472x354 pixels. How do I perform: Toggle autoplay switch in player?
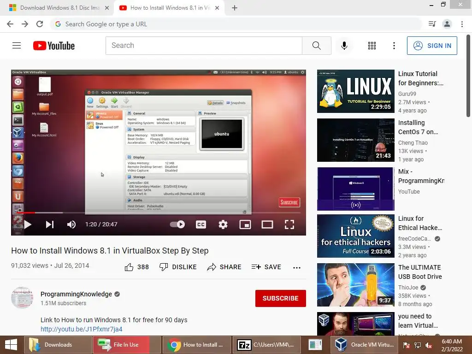[x=177, y=224]
